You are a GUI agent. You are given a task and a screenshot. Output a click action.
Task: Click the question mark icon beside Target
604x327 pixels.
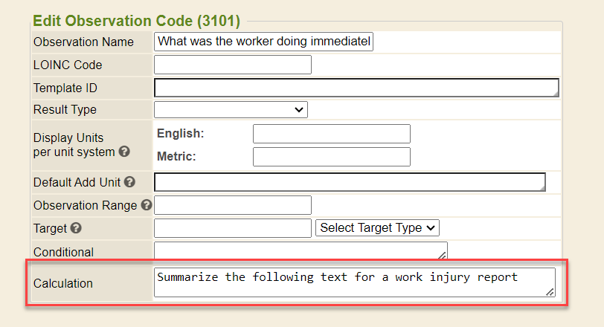(x=76, y=228)
